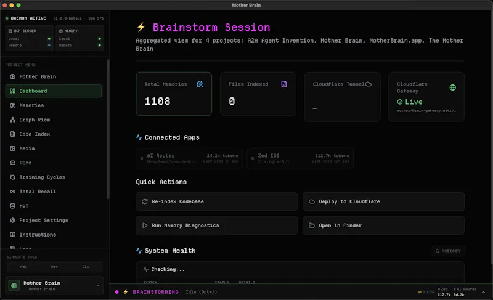
Task: Refresh System Health
Action: (x=448, y=251)
